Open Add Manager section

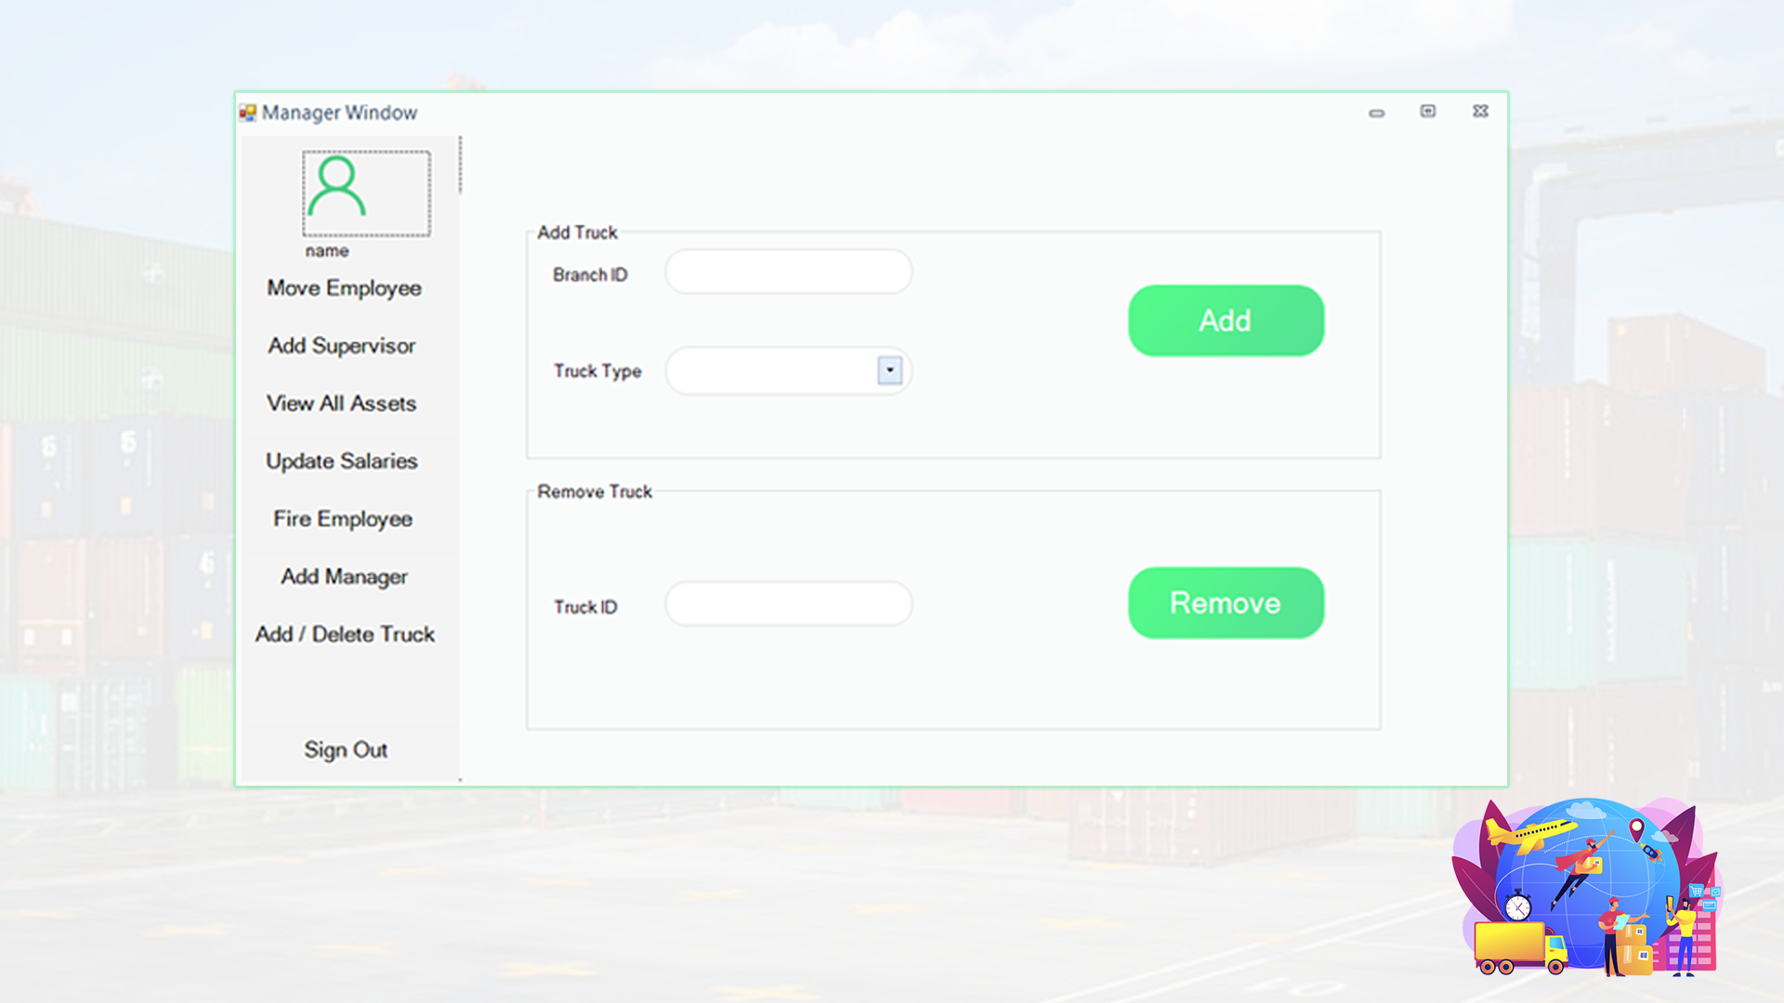coord(344,576)
